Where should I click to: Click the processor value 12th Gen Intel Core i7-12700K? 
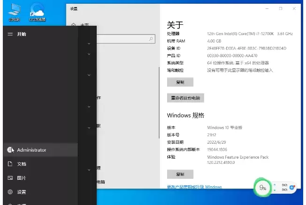pos(250,34)
